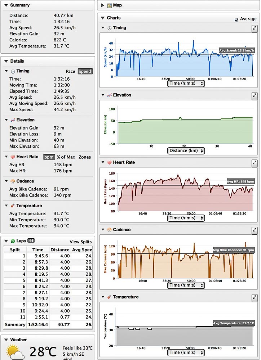
Task: Expand the Temperature chart to full size
Action: [x=254, y=297]
